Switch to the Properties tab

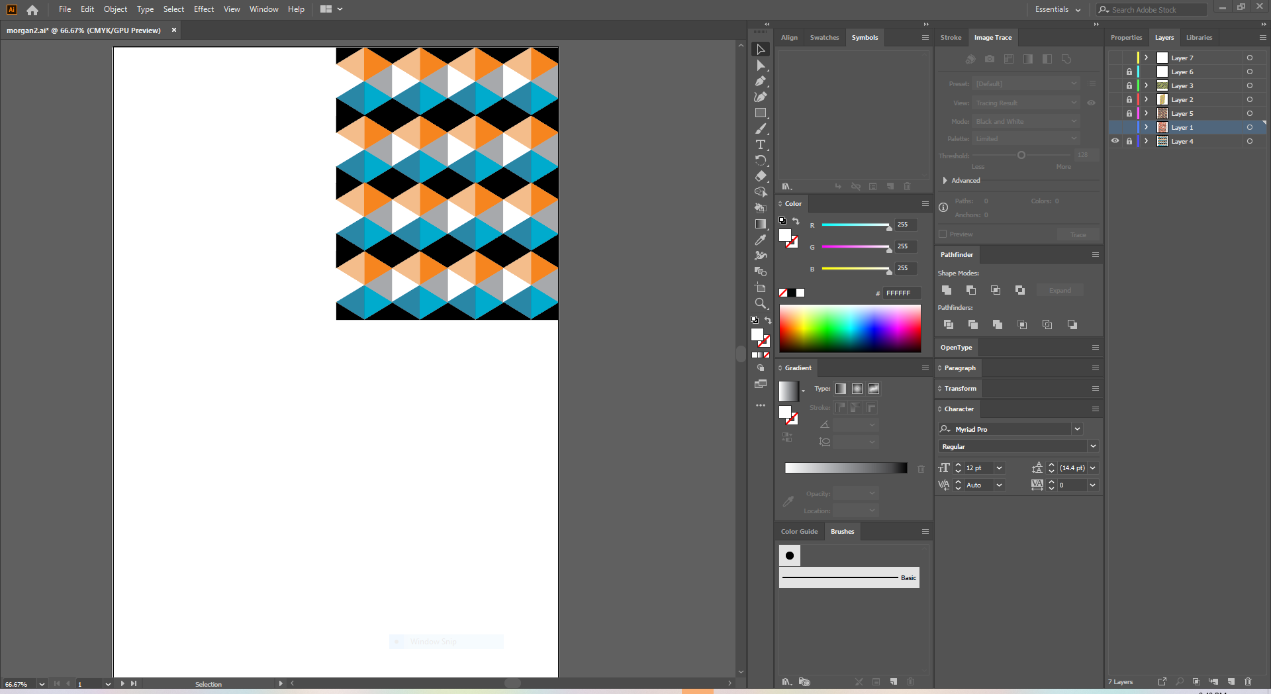(1126, 38)
